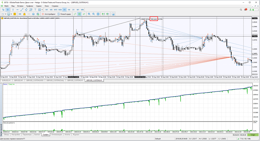Open the Оптимизация tester tab

pos(56,135)
